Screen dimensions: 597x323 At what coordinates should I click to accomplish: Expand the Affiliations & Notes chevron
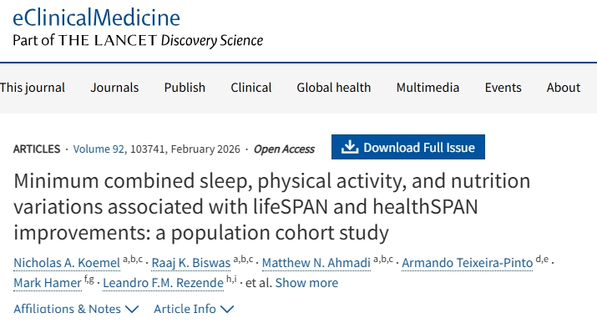click(132, 309)
